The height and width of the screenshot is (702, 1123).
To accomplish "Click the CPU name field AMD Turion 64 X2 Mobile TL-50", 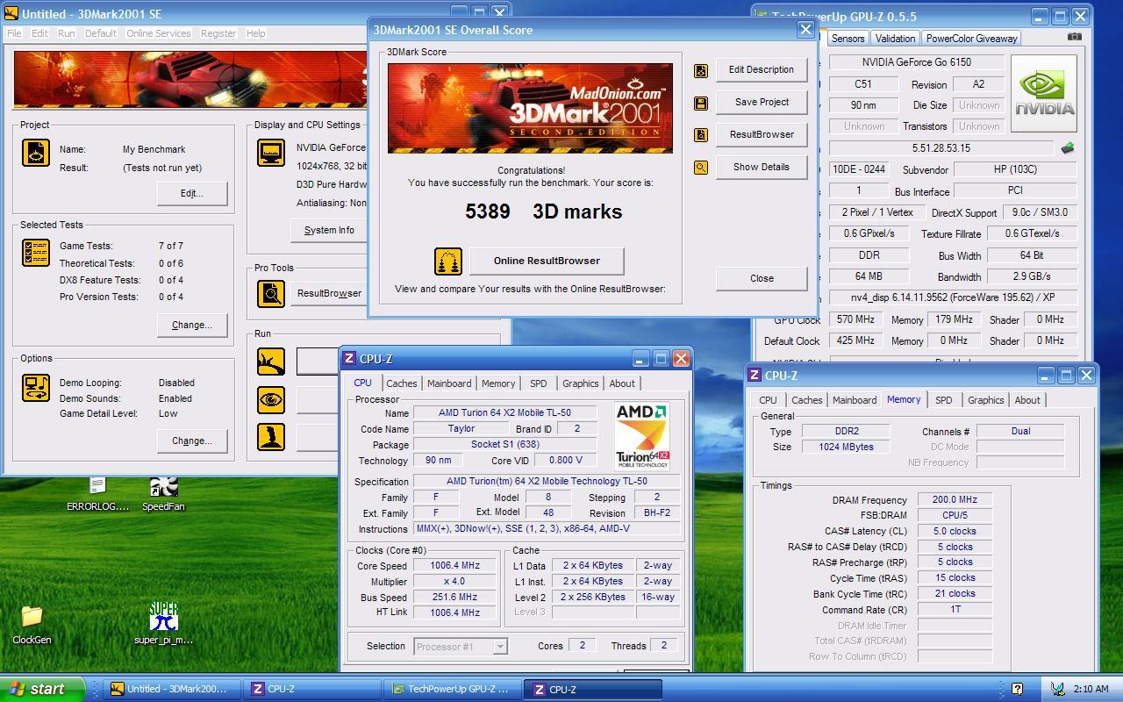I will click(x=504, y=413).
